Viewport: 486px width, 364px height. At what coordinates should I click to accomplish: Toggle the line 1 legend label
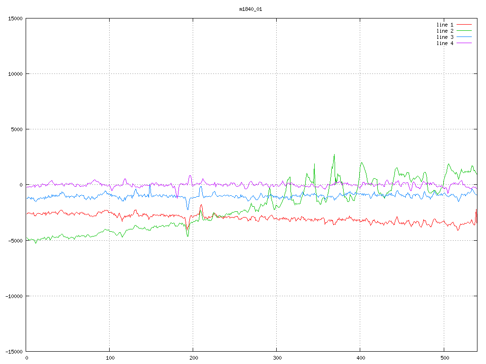[445, 25]
